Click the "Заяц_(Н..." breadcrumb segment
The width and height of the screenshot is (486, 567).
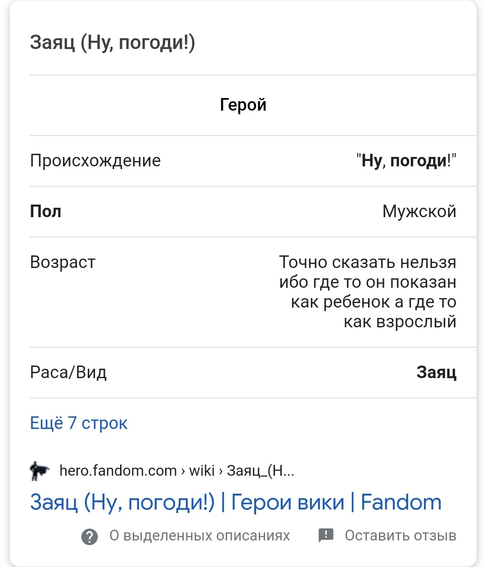coord(261,471)
